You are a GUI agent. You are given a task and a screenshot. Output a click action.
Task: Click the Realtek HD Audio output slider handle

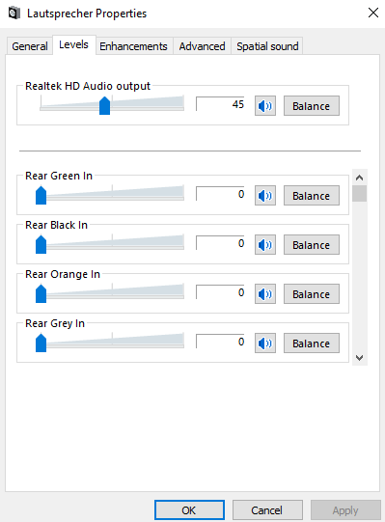coord(104,105)
